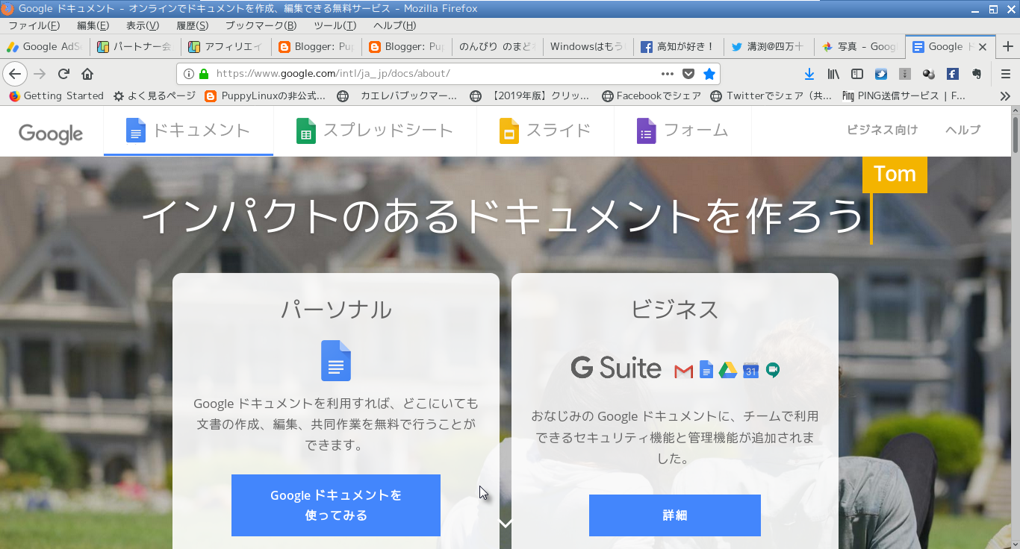This screenshot has width=1020, height=549.
Task: Toggle the blue bookmark star
Action: 709,74
